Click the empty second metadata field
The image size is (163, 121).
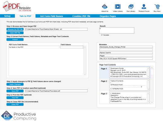pyautogui.click(x=126, y=50)
